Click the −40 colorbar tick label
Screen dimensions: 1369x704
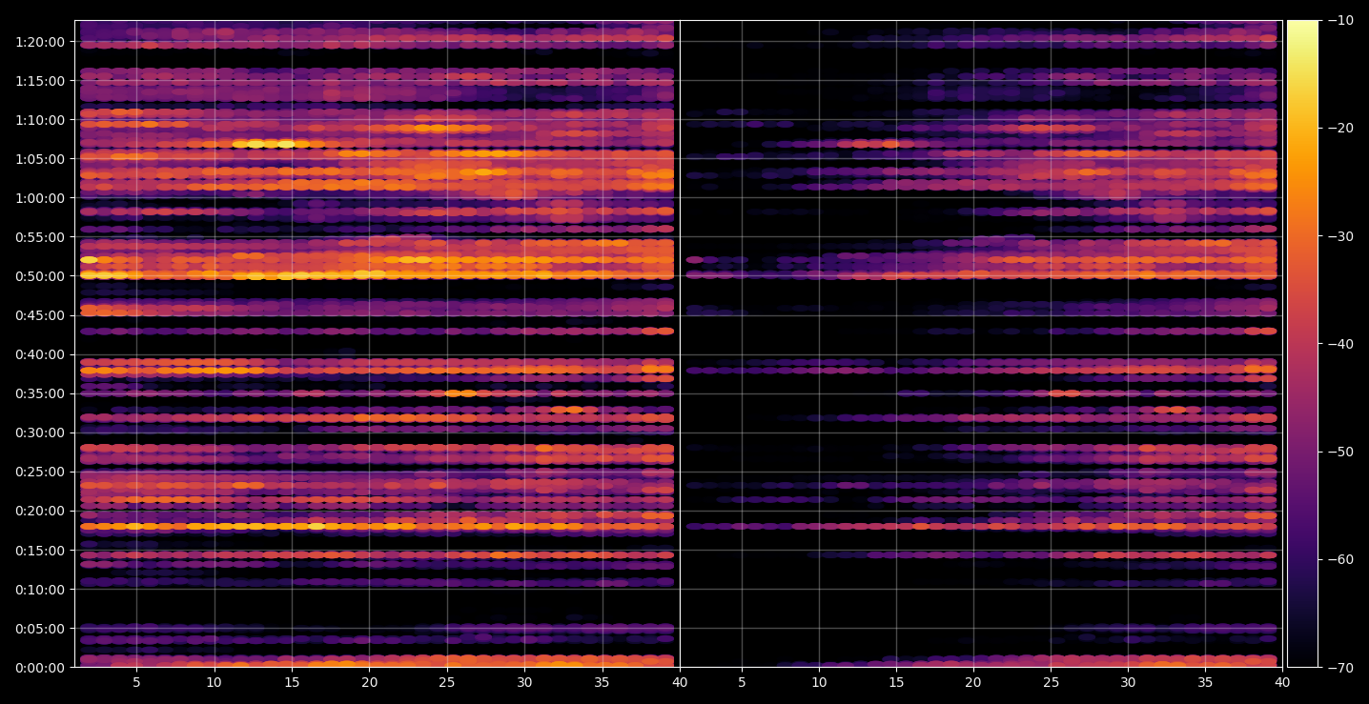tap(1340, 344)
